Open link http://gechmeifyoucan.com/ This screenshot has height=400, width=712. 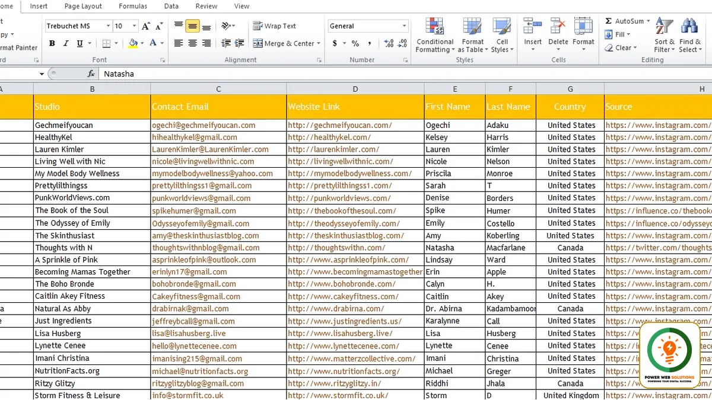pos(340,126)
